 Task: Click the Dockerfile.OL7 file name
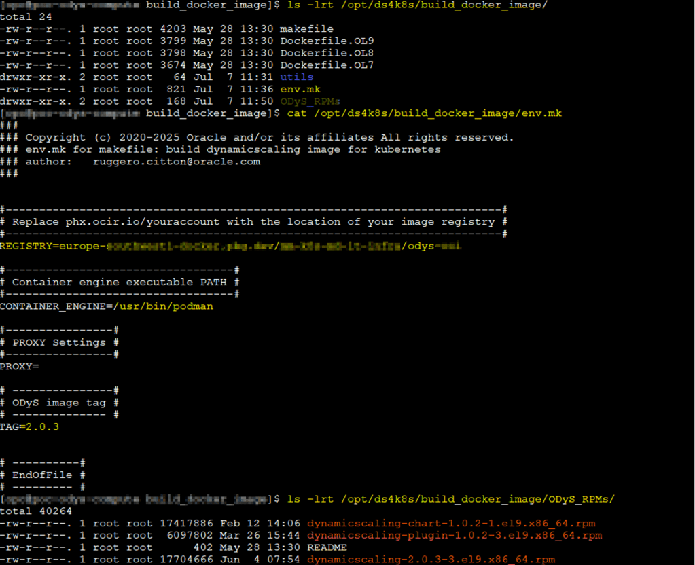coord(327,65)
